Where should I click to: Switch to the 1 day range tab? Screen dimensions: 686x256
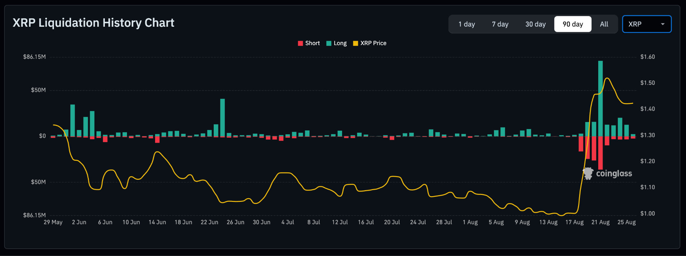coord(467,24)
